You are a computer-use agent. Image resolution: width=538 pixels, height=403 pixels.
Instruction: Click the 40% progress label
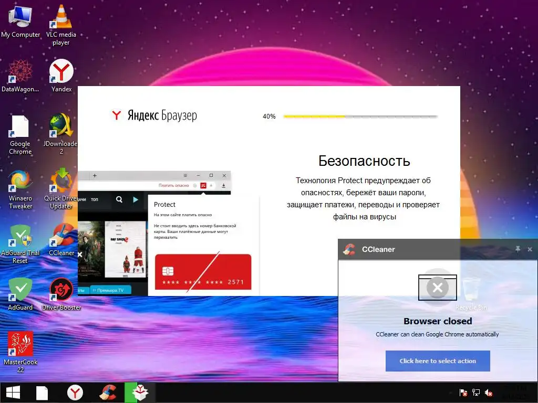tap(269, 116)
